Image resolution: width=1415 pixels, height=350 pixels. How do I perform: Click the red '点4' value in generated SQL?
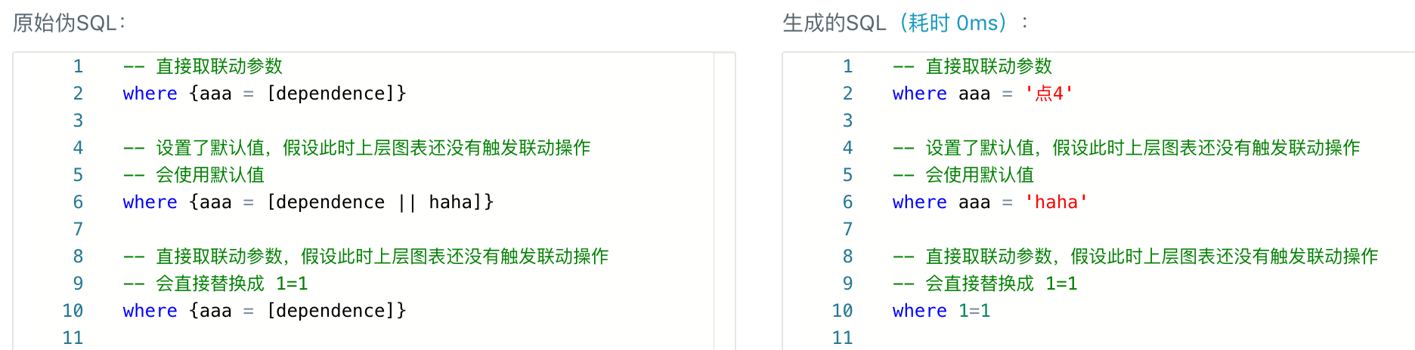click(1049, 94)
